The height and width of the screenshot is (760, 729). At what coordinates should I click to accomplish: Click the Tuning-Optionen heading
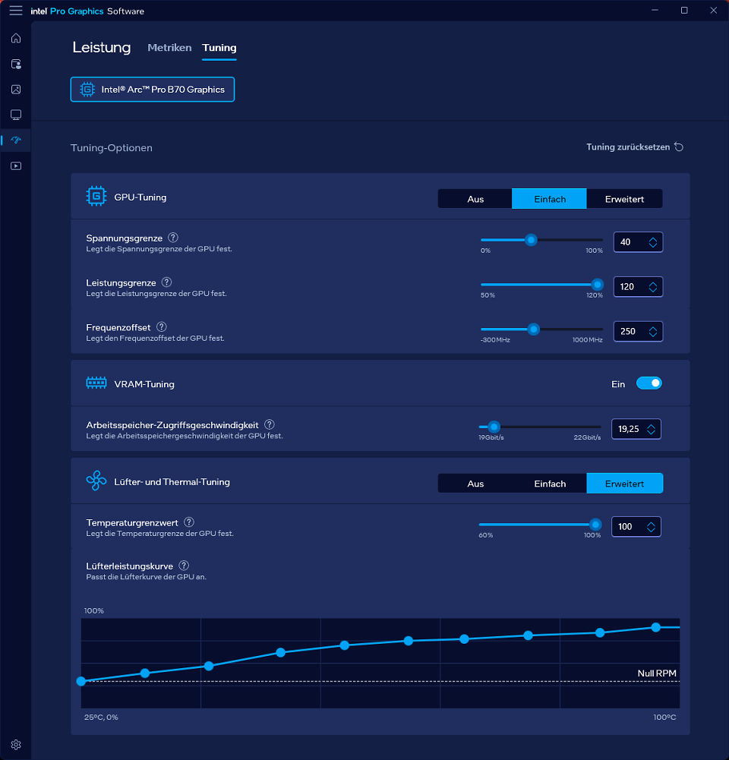point(112,148)
